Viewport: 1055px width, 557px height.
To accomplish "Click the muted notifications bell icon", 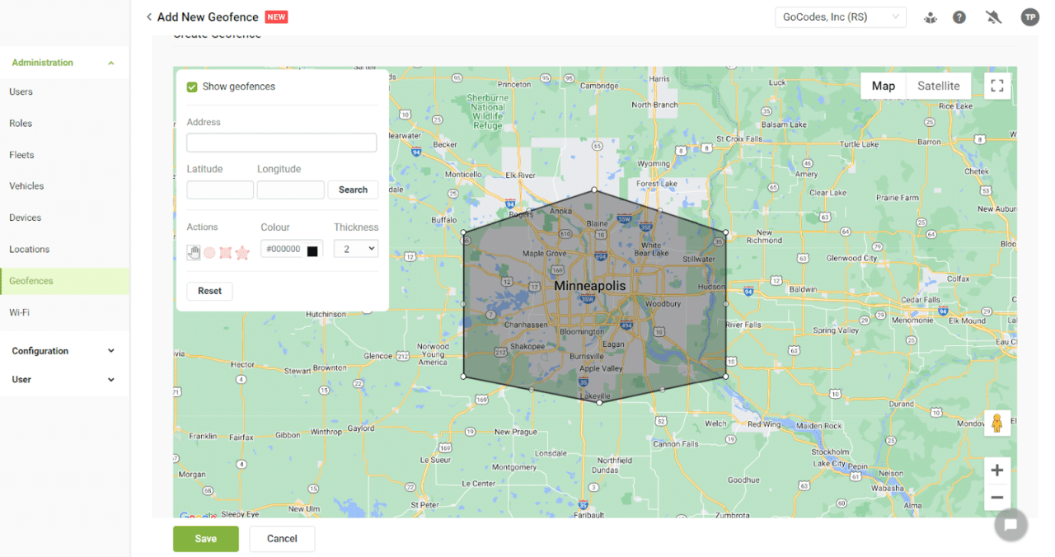I will (x=993, y=16).
